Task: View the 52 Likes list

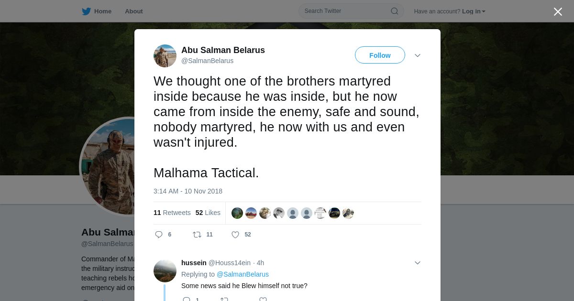Action: (208, 213)
